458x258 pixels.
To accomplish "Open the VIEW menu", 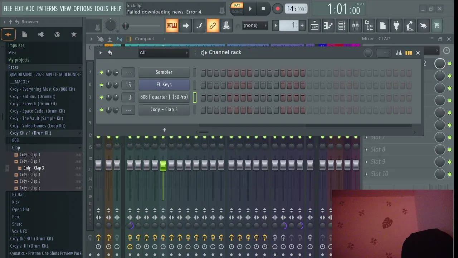I will [x=65, y=9].
